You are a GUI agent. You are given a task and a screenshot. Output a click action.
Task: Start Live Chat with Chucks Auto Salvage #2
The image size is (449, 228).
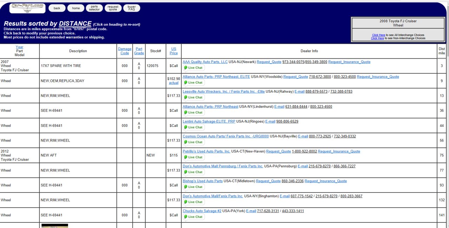[194, 217]
